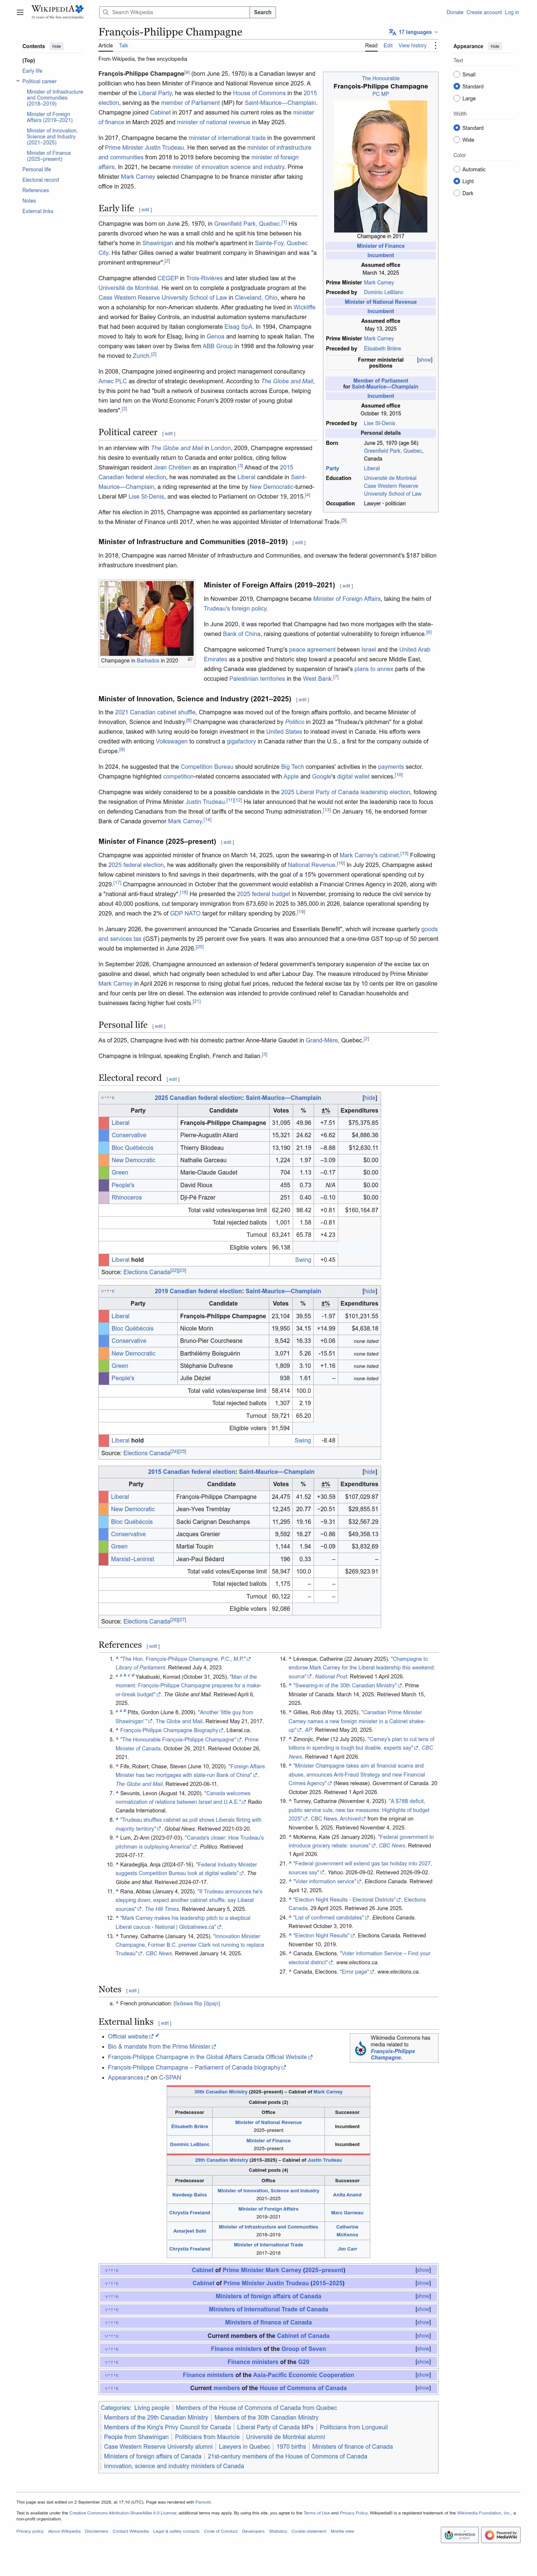Click the Create account link

484,12
